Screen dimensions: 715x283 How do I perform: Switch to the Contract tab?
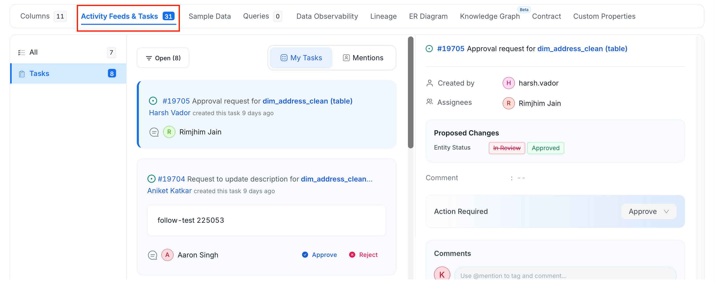pos(546,16)
